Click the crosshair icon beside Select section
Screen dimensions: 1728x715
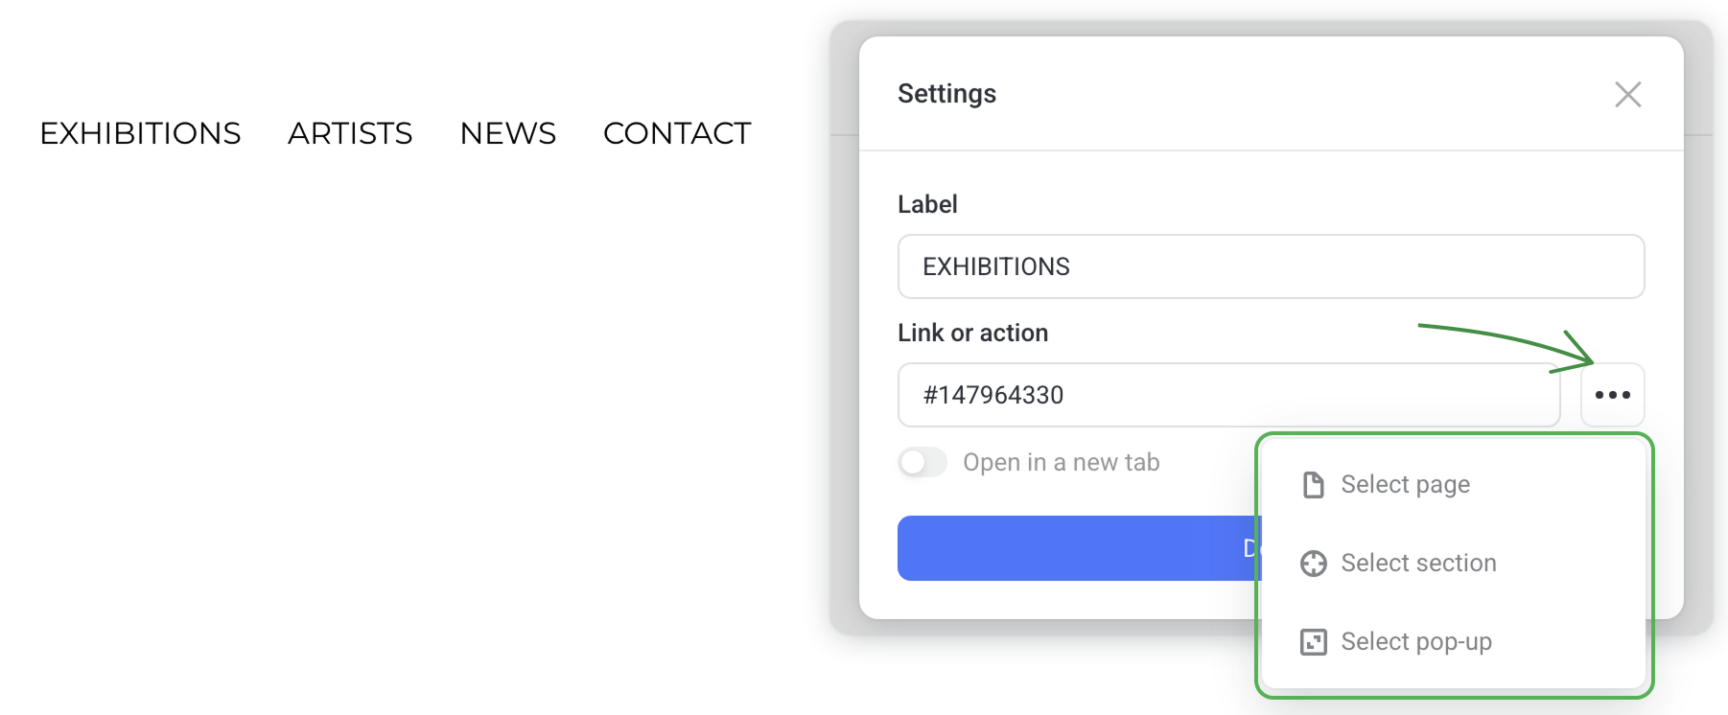1313,564
